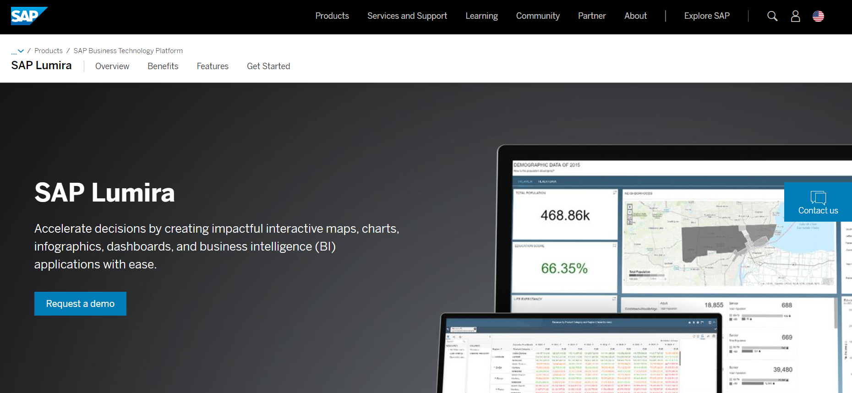This screenshot has width=852, height=393.
Task: Open the Products menu
Action: 332,16
